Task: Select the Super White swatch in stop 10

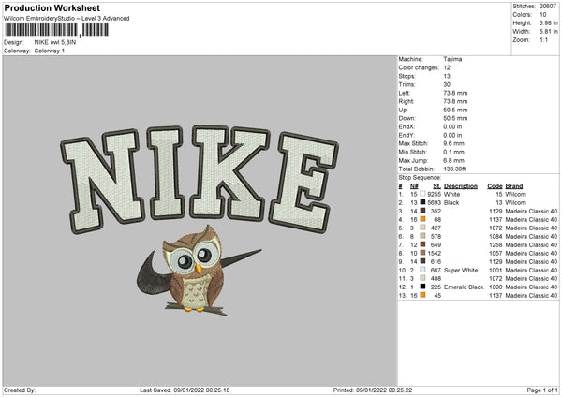Action: [x=422, y=270]
